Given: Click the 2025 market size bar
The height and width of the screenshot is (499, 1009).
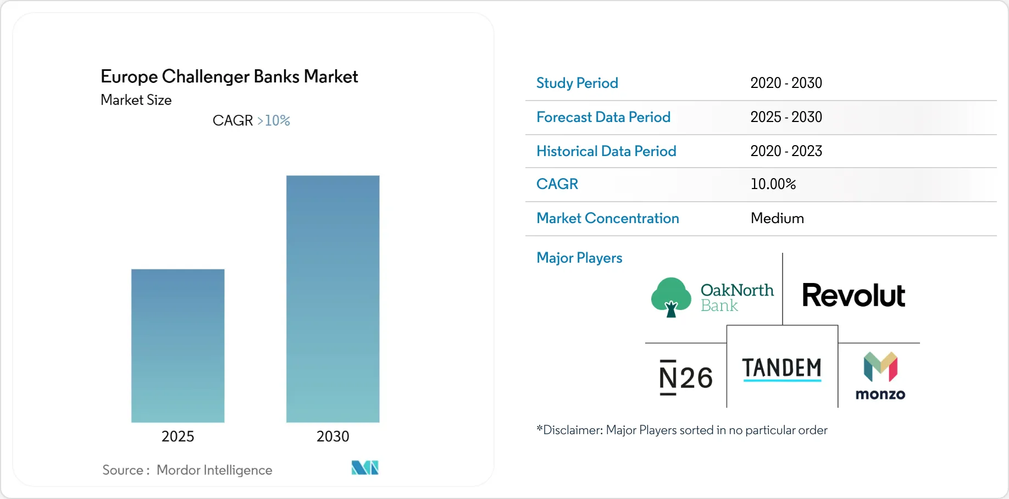Looking at the screenshot, I should point(178,346).
